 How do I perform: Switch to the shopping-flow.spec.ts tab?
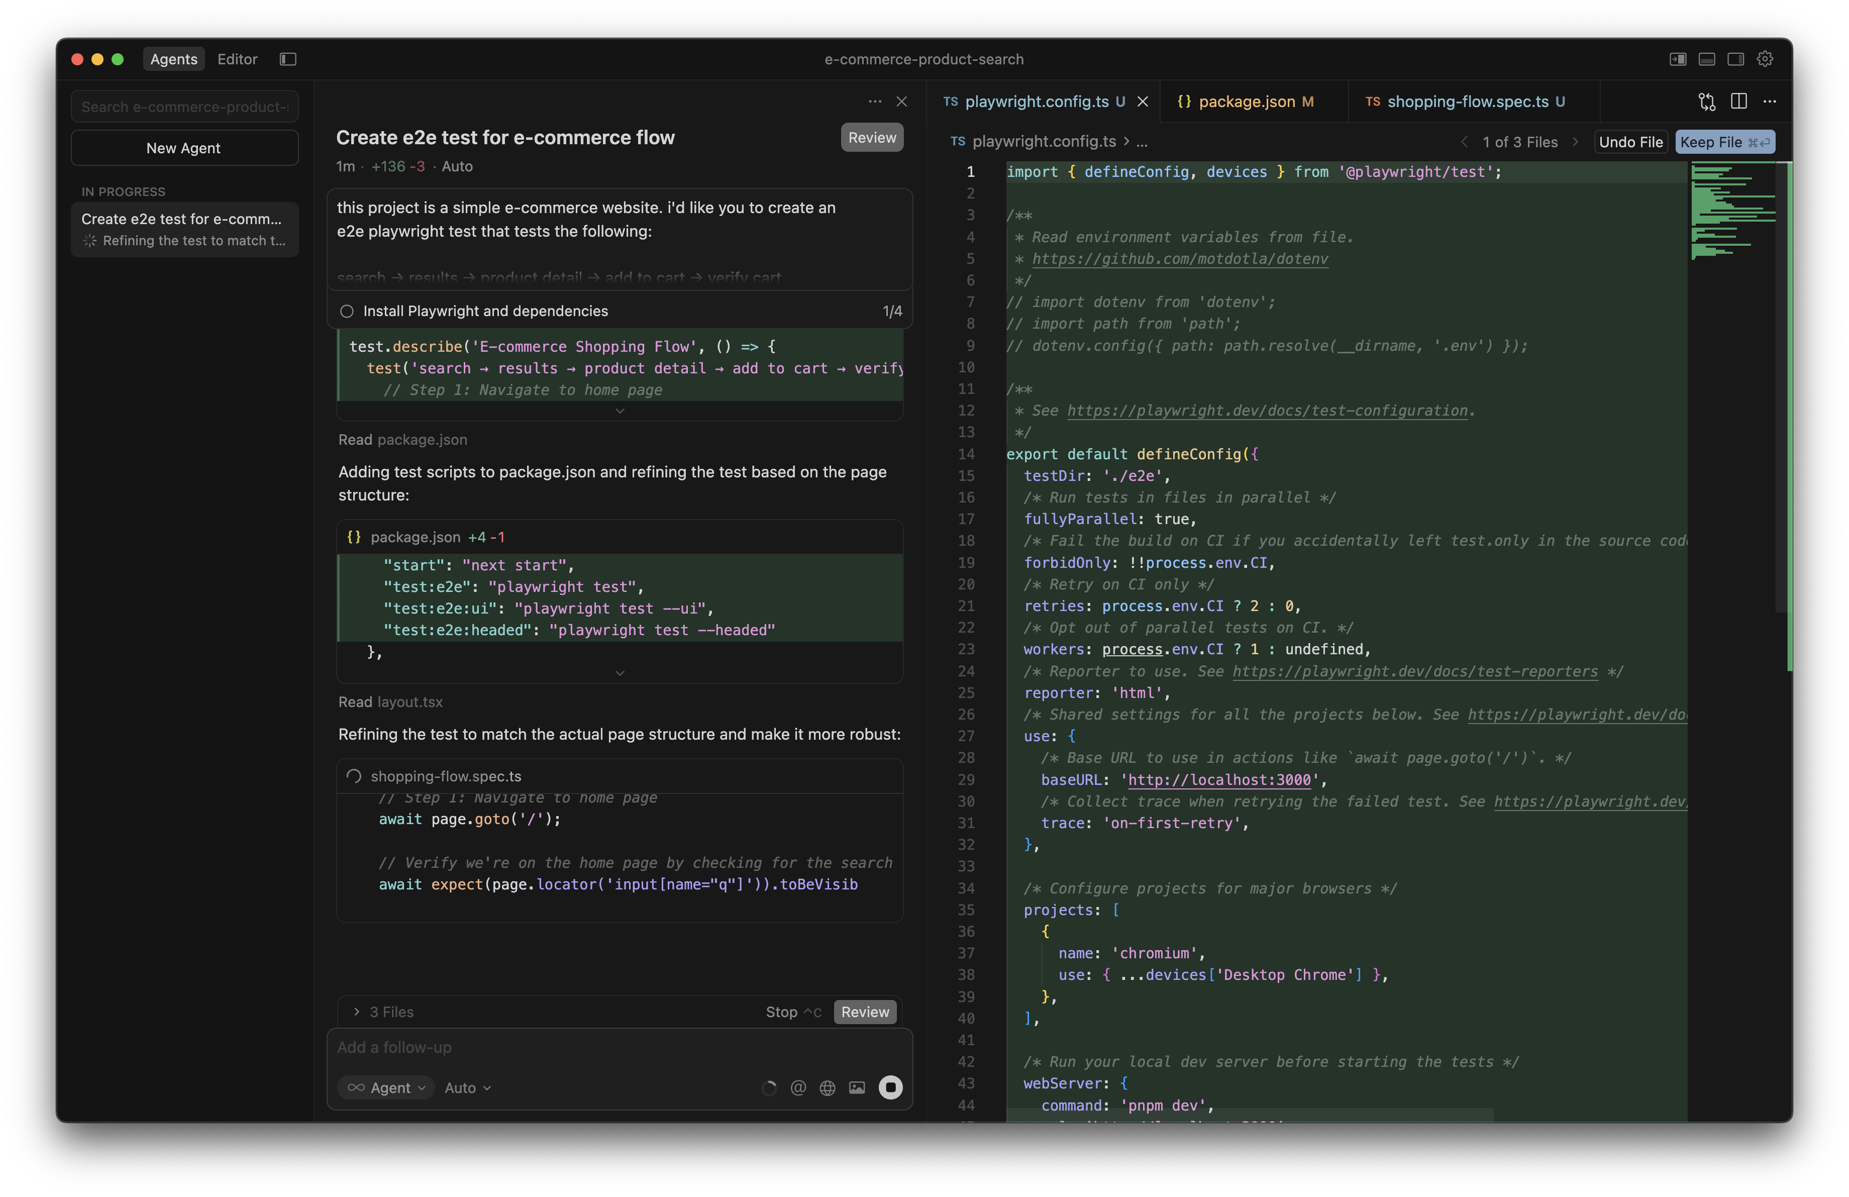point(1467,101)
